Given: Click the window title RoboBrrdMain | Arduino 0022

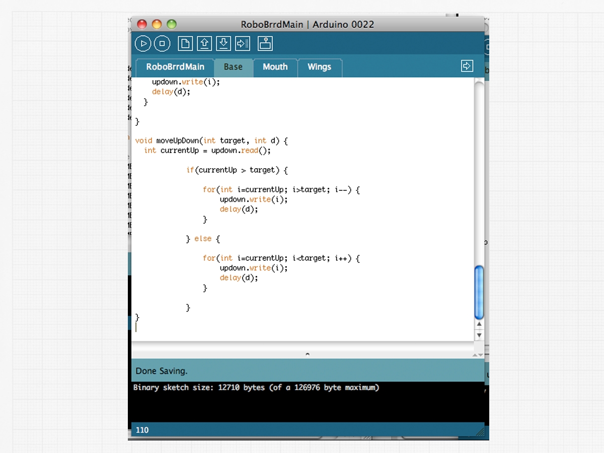Looking at the screenshot, I should (308, 24).
